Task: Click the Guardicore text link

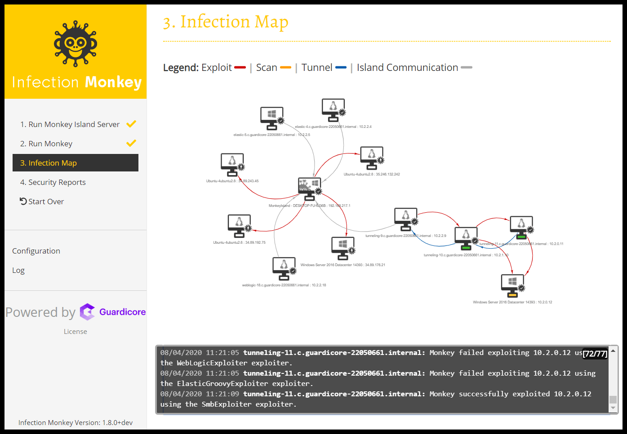Action: coord(122,312)
